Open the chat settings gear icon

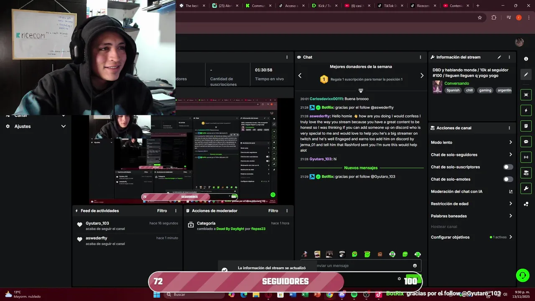pos(399,279)
